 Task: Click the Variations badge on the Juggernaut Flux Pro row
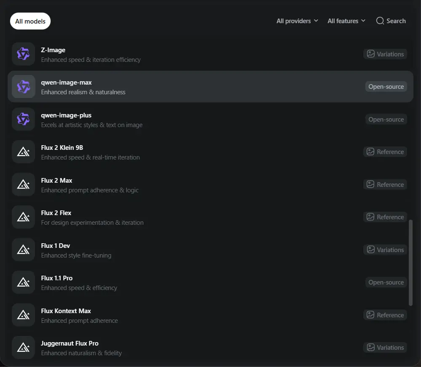point(385,348)
